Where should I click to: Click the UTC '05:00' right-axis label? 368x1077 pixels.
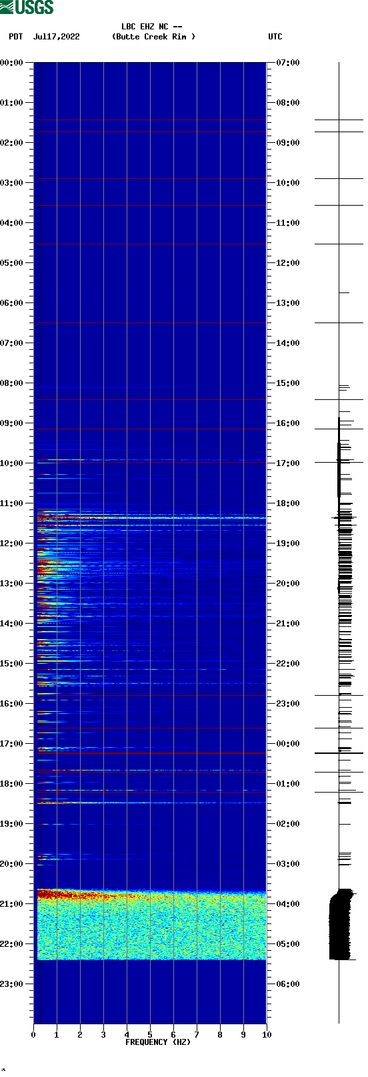coord(288,944)
